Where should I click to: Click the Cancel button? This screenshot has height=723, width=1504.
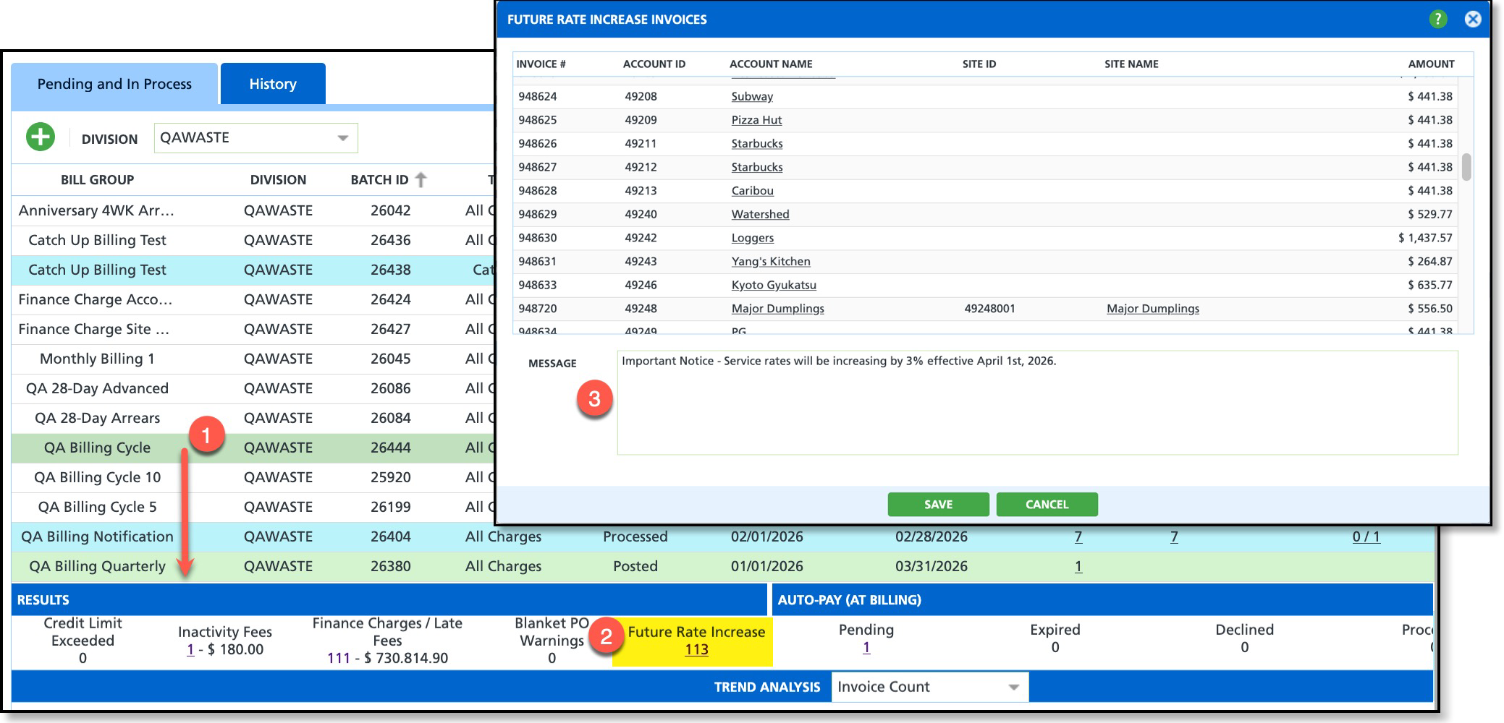1047,505
